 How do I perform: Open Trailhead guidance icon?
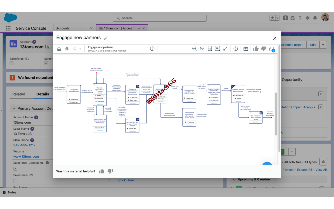point(293,18)
